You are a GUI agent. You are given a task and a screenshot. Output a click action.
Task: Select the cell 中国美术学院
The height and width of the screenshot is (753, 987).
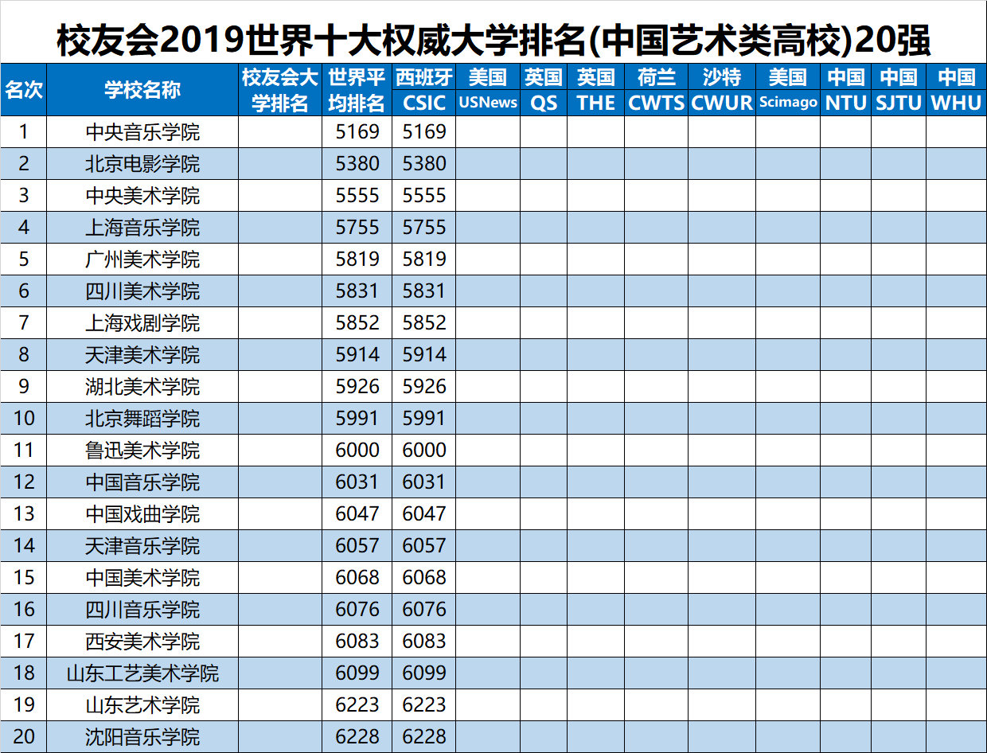tap(142, 578)
